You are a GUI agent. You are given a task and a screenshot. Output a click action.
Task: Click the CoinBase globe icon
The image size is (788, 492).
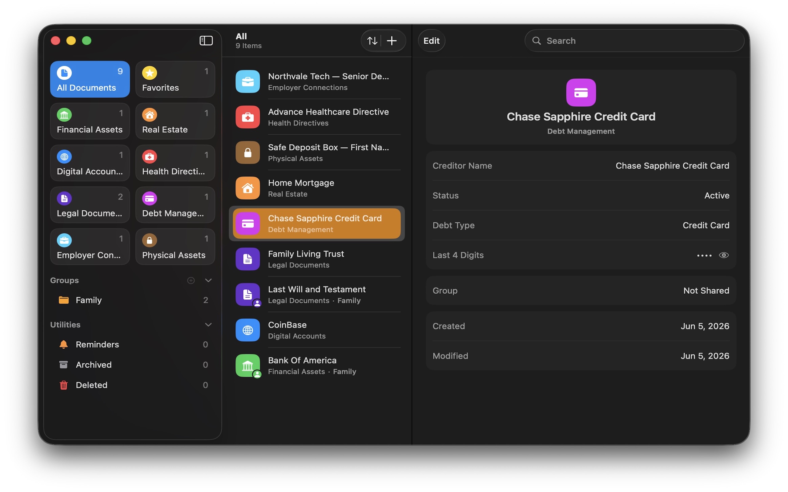pyautogui.click(x=247, y=330)
